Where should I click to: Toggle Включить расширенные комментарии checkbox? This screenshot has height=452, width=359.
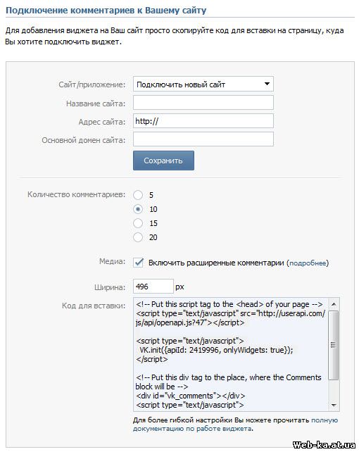(x=138, y=263)
